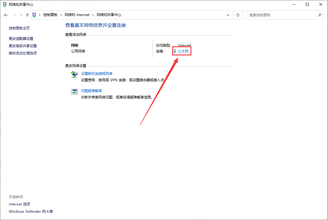
Task: Click the 公用网络 text
Action: click(x=78, y=51)
